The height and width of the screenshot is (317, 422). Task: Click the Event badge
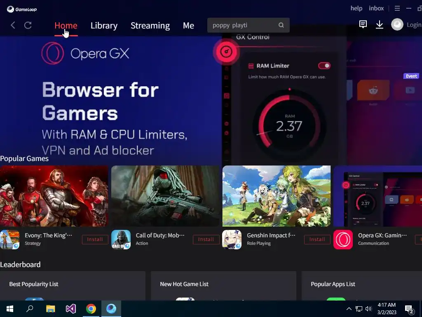(411, 76)
